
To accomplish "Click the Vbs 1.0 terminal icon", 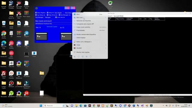I will (41, 36).
